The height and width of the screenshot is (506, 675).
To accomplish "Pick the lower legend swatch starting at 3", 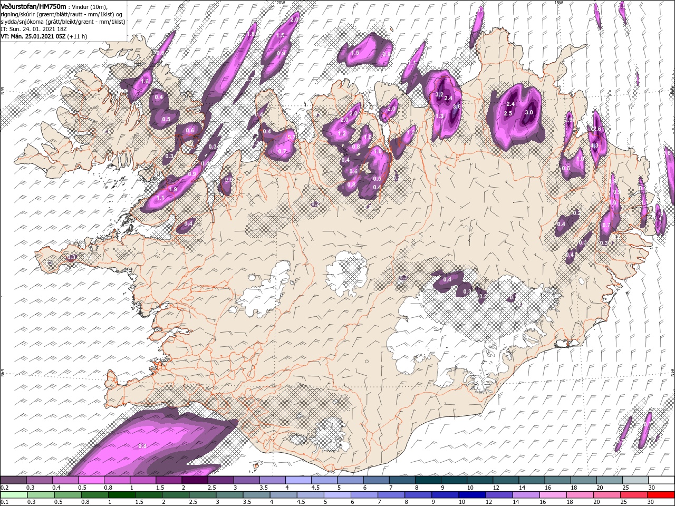I will [229, 495].
